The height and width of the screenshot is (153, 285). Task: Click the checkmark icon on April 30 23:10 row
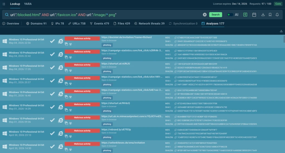pos(52,133)
